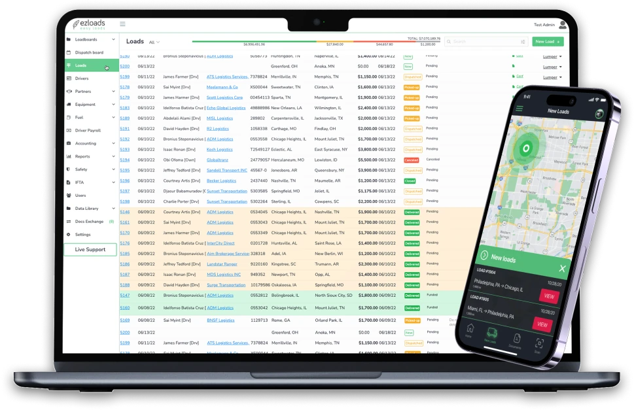Click the red segment of totals bar
This screenshot has height=410, width=634.
pos(385,41)
